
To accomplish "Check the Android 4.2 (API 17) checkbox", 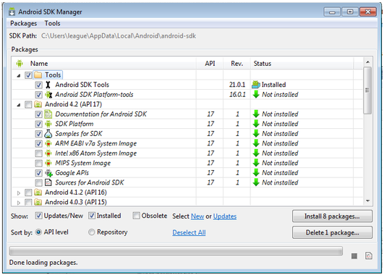I will [28, 104].
